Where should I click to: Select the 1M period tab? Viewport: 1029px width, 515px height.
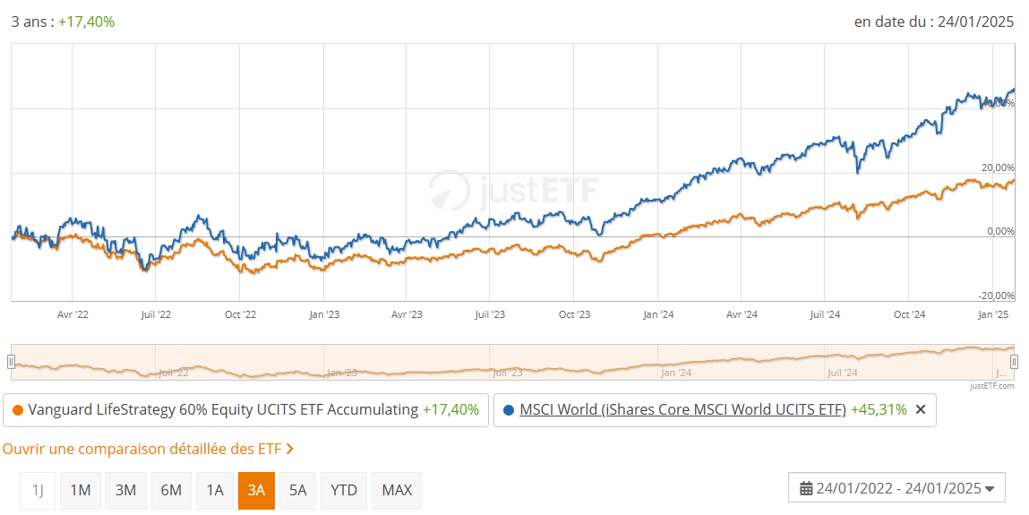click(80, 490)
